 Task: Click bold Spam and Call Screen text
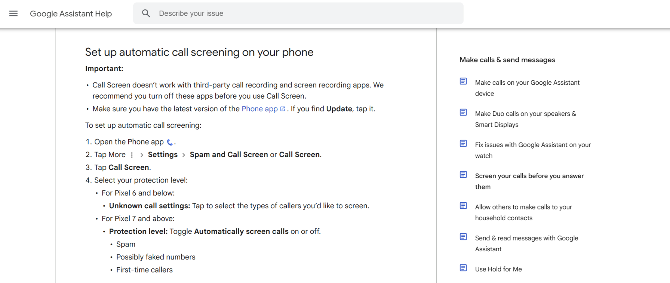(x=229, y=155)
